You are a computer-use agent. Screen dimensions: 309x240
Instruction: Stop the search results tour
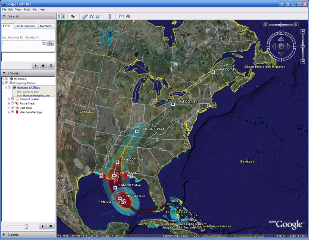(x=43, y=66)
